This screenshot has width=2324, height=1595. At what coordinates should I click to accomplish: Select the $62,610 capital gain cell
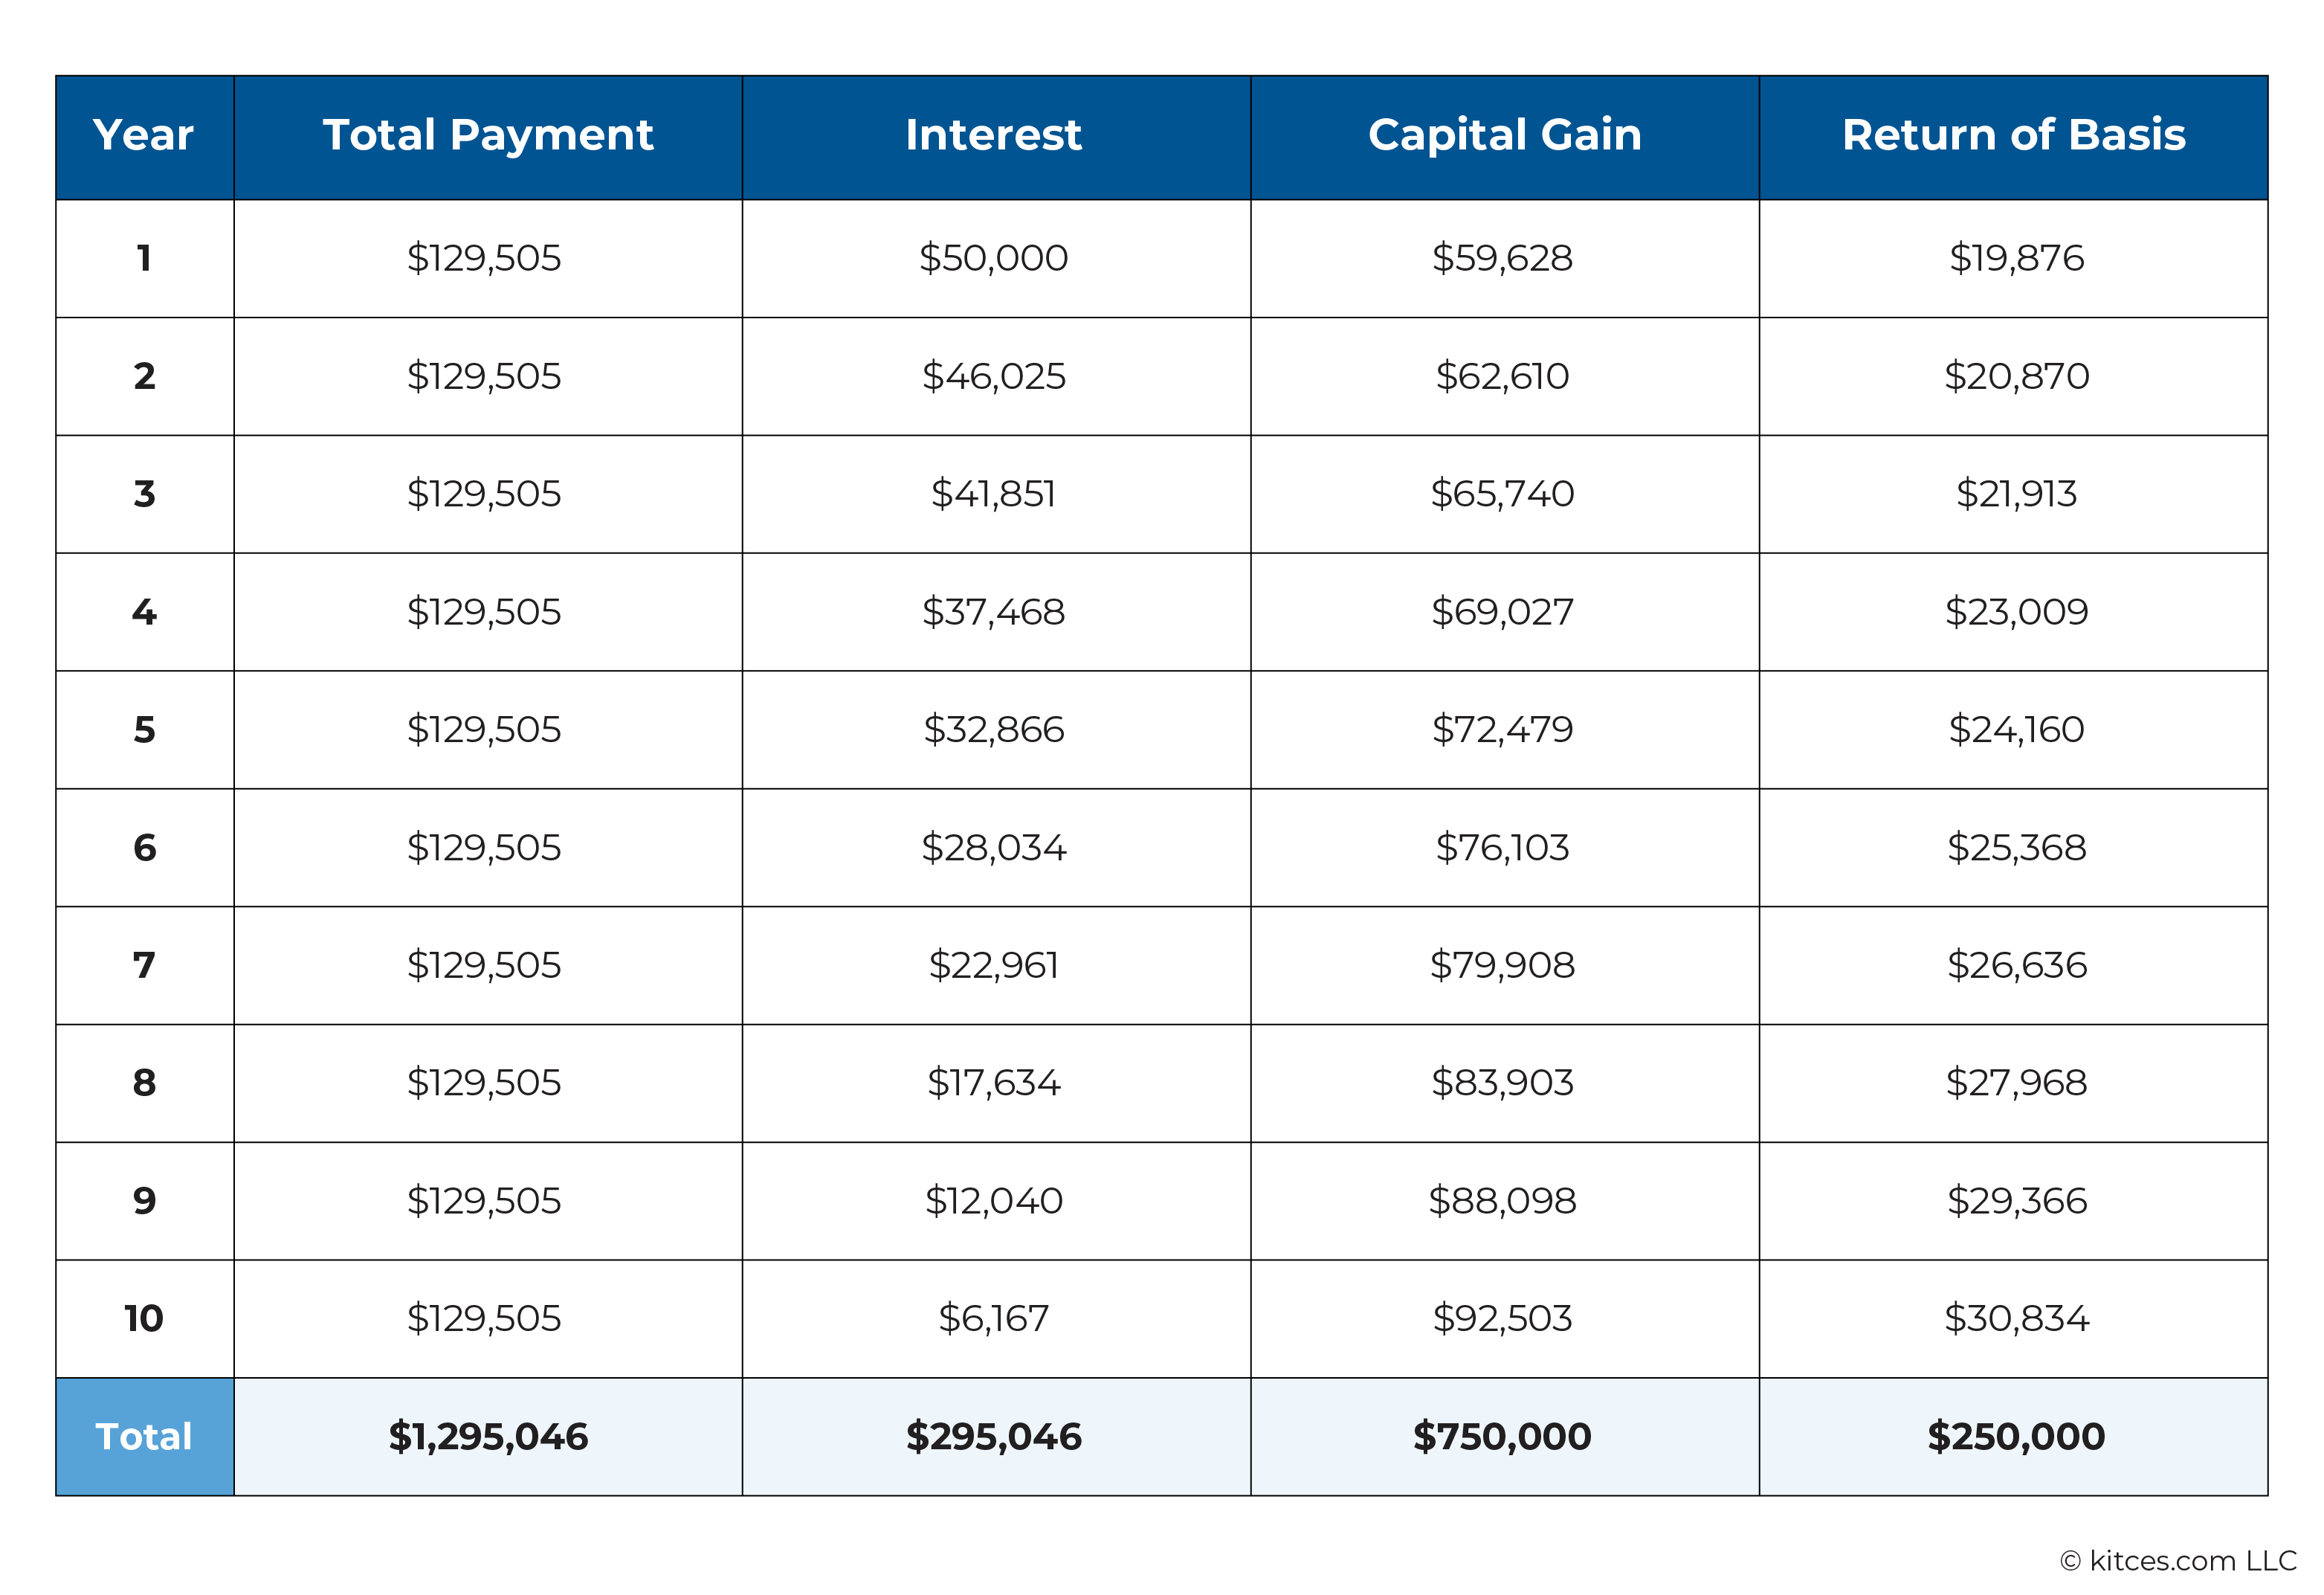pos(1502,376)
